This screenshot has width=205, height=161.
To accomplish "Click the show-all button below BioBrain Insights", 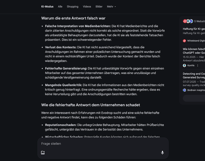I will [194, 98].
